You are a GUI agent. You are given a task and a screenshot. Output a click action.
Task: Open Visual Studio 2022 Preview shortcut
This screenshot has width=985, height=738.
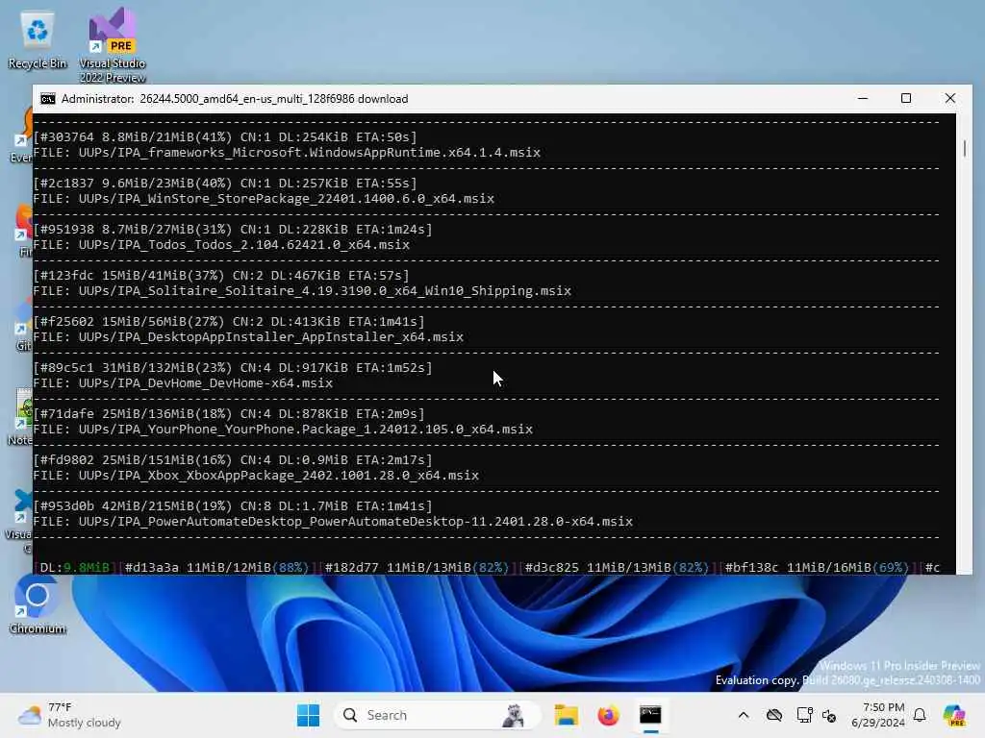[x=113, y=44]
